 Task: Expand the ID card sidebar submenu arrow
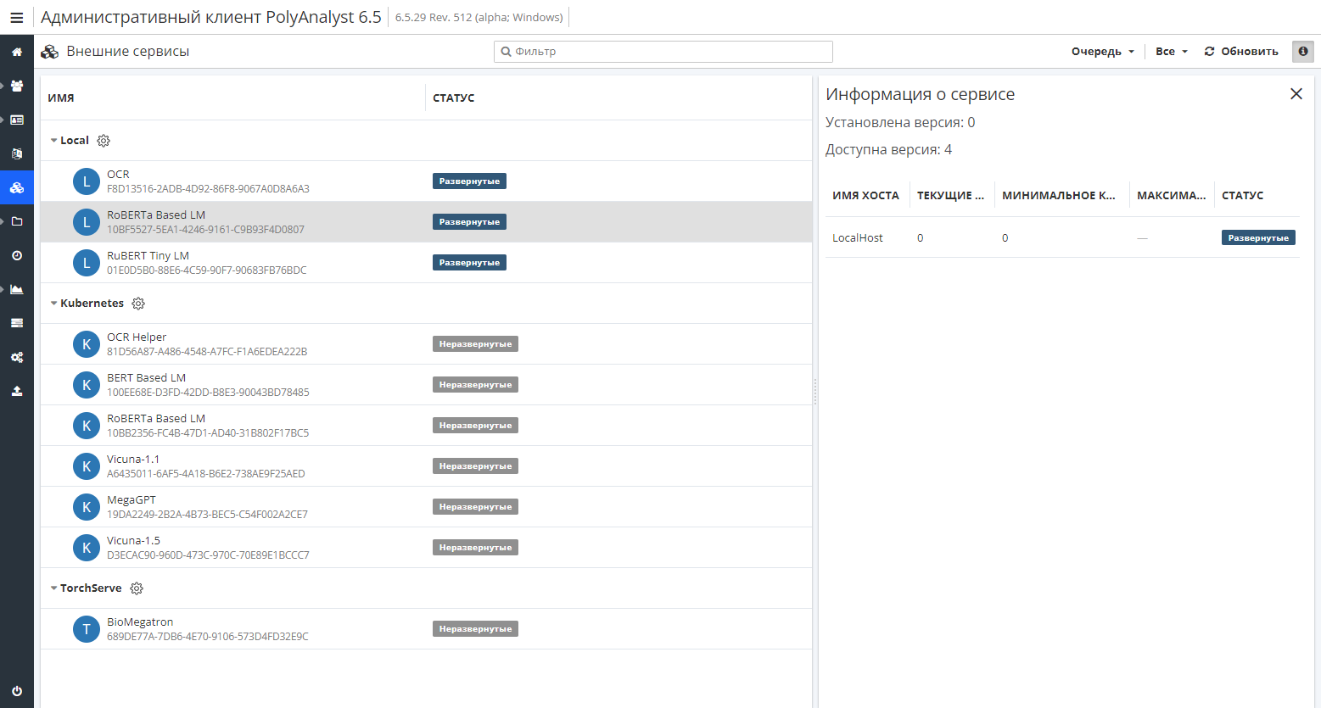(x=3, y=120)
